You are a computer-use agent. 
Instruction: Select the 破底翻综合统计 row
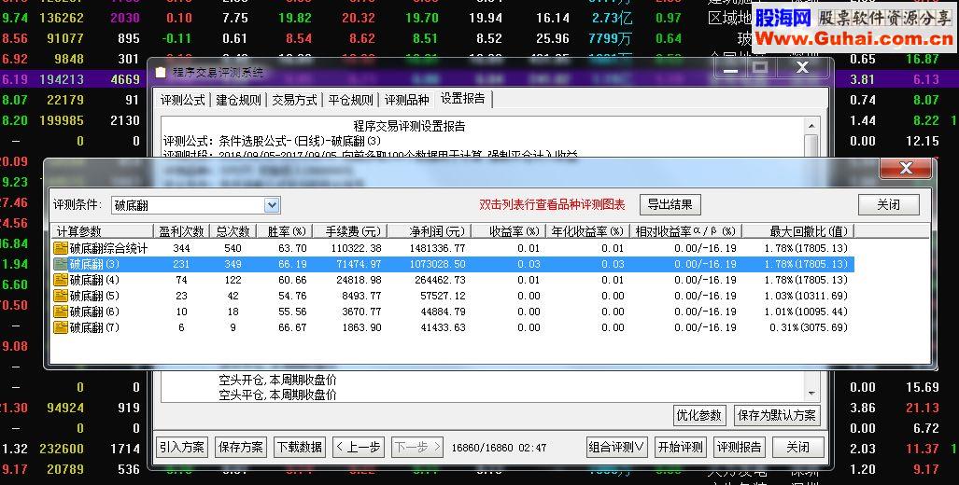pyautogui.click(x=453, y=248)
